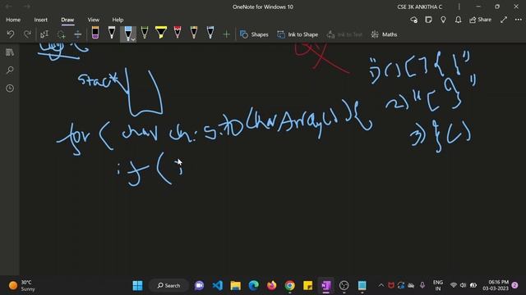The image size is (526, 295).
Task: Open the sticky notes feed icon
Action: [x=428, y=20]
